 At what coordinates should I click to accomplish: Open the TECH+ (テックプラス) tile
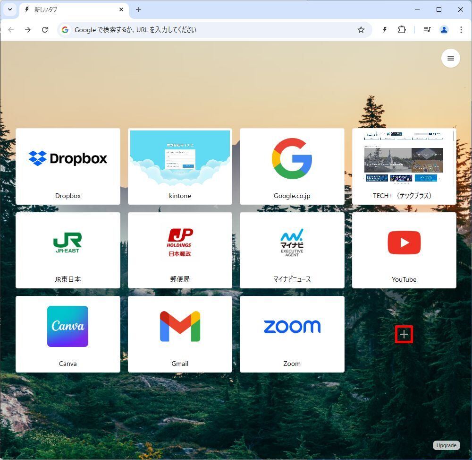(404, 166)
